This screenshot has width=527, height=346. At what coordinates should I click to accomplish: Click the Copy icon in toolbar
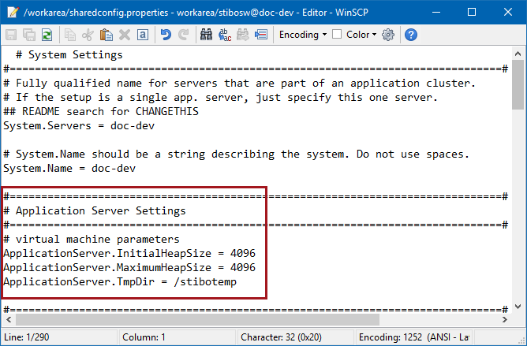[x=70, y=35]
